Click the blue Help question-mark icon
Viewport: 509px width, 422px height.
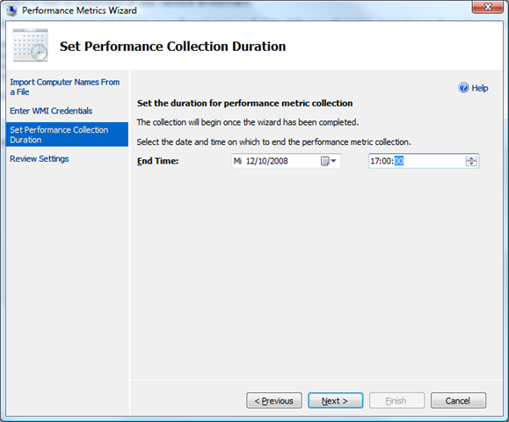(x=463, y=88)
